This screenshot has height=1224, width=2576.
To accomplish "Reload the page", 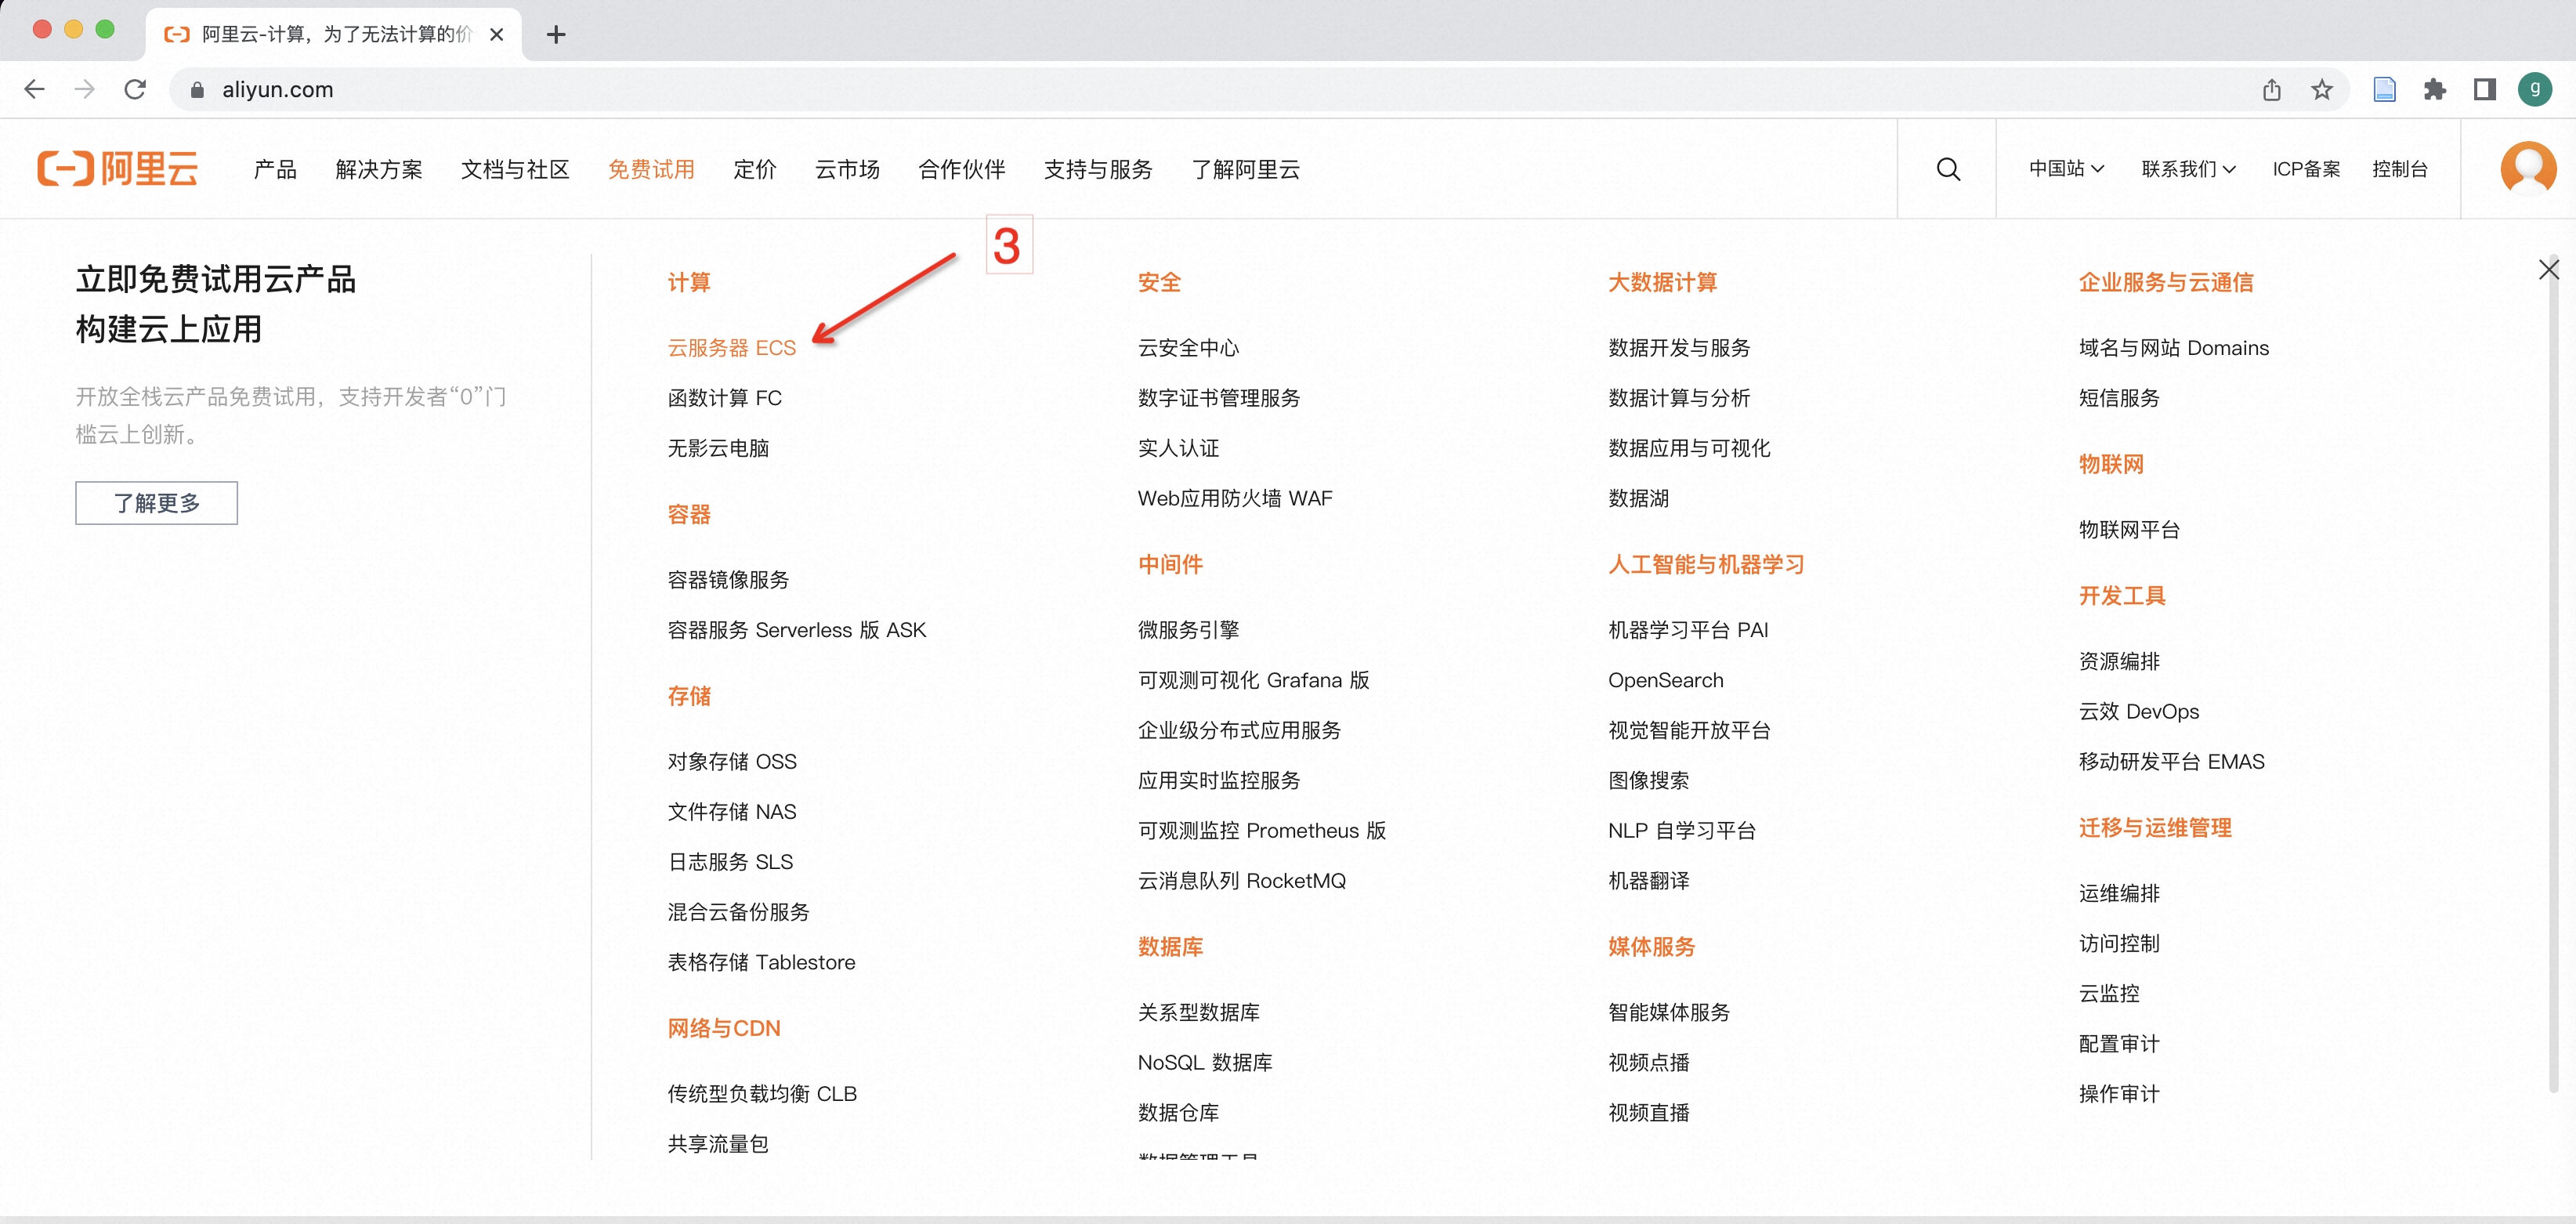I will pos(135,90).
